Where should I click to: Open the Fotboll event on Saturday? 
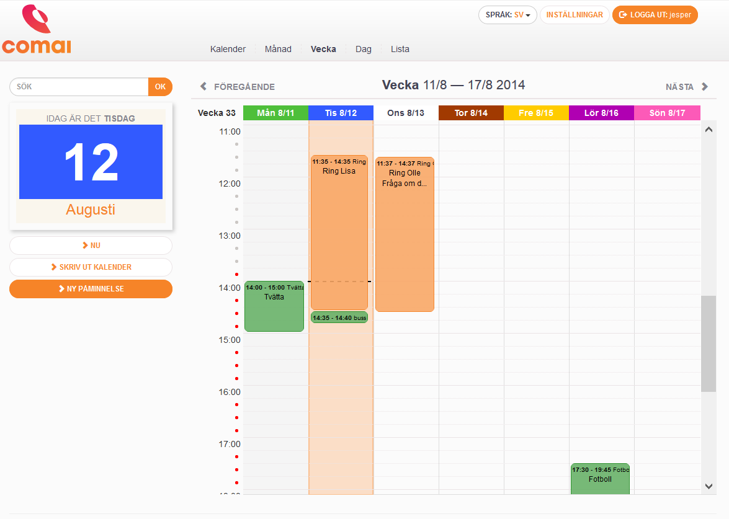point(600,479)
